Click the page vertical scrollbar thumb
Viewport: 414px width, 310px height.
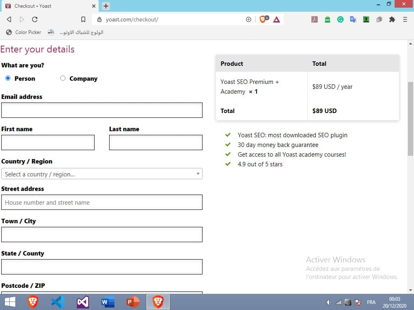tap(410, 118)
